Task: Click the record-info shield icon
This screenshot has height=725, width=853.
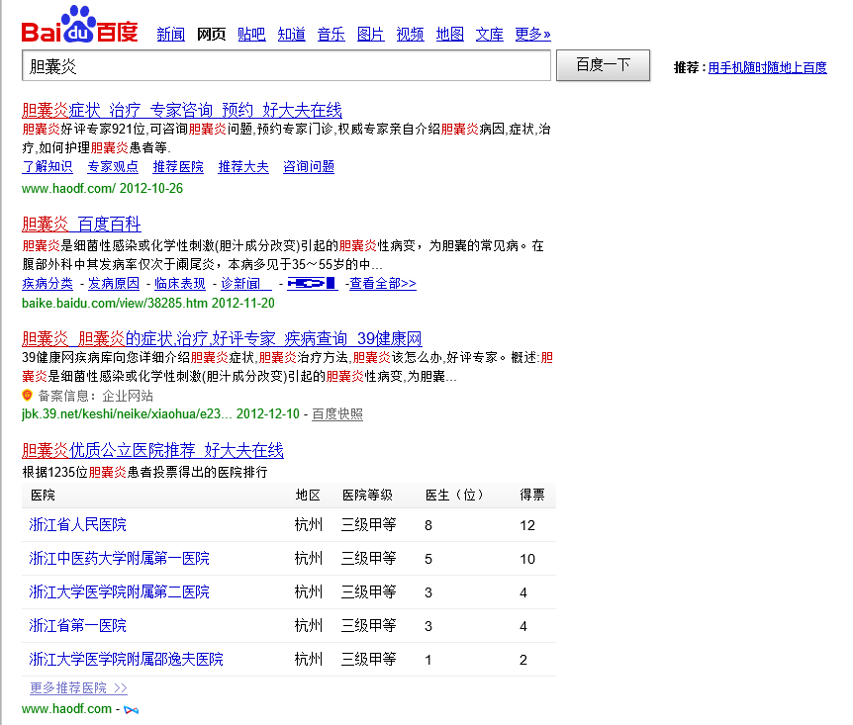Action: pos(28,396)
